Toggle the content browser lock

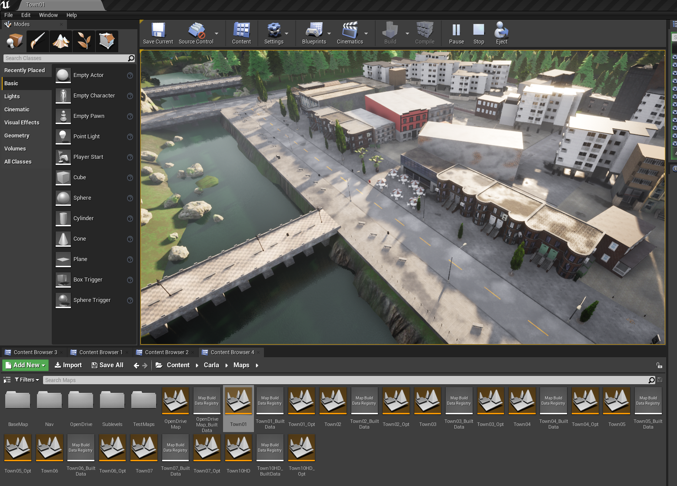tap(659, 365)
